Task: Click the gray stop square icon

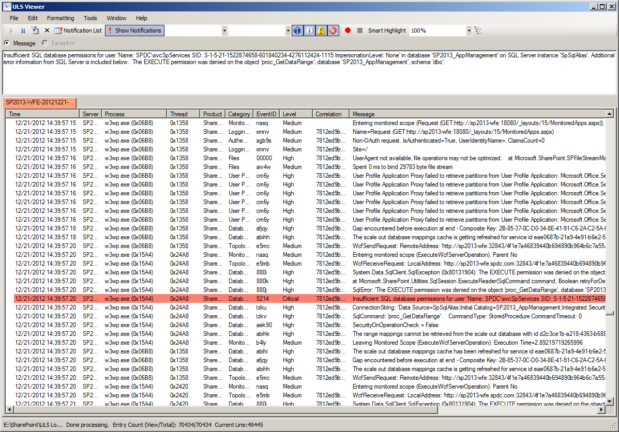Action: point(359,30)
